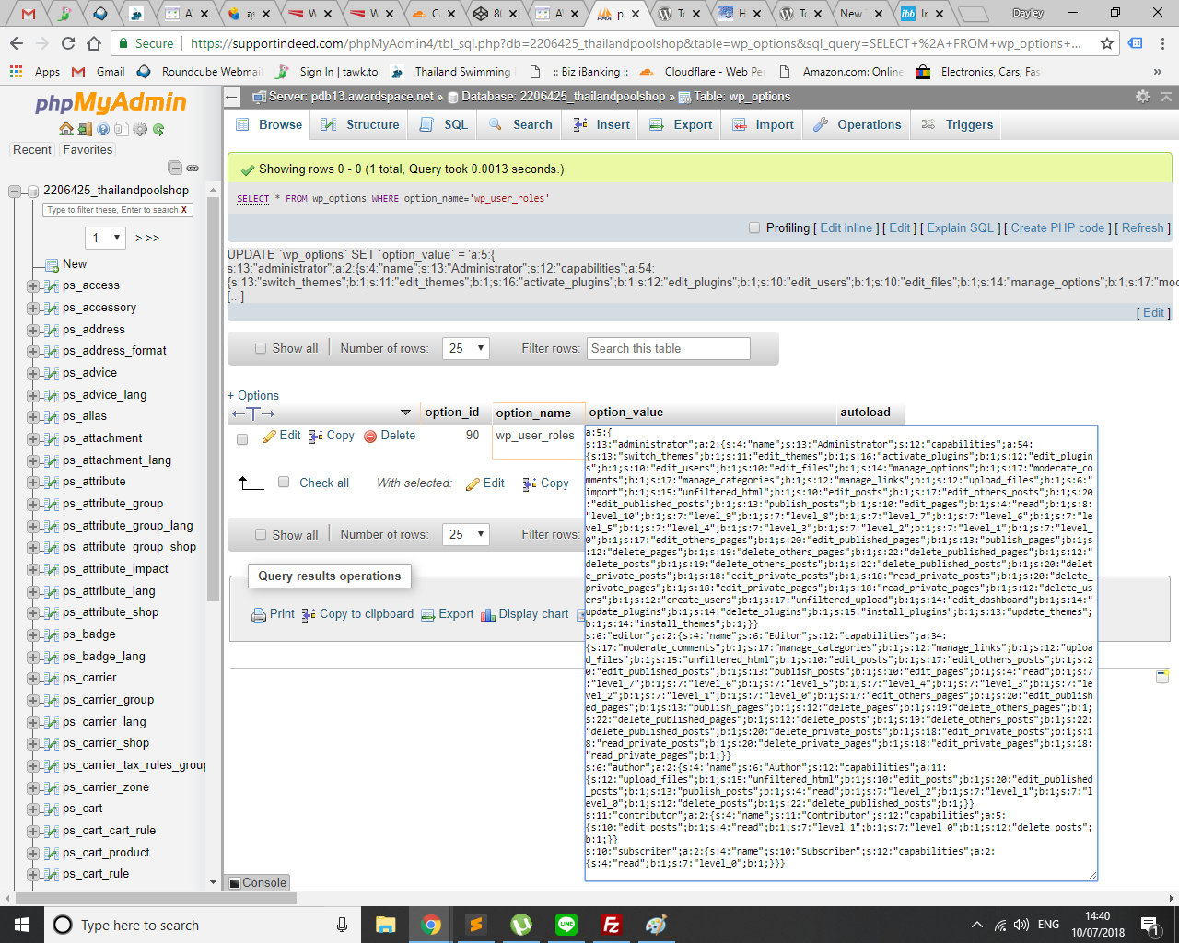Viewport: 1179px width, 943px height.
Task: Click the Print printer icon
Action: tap(259, 614)
